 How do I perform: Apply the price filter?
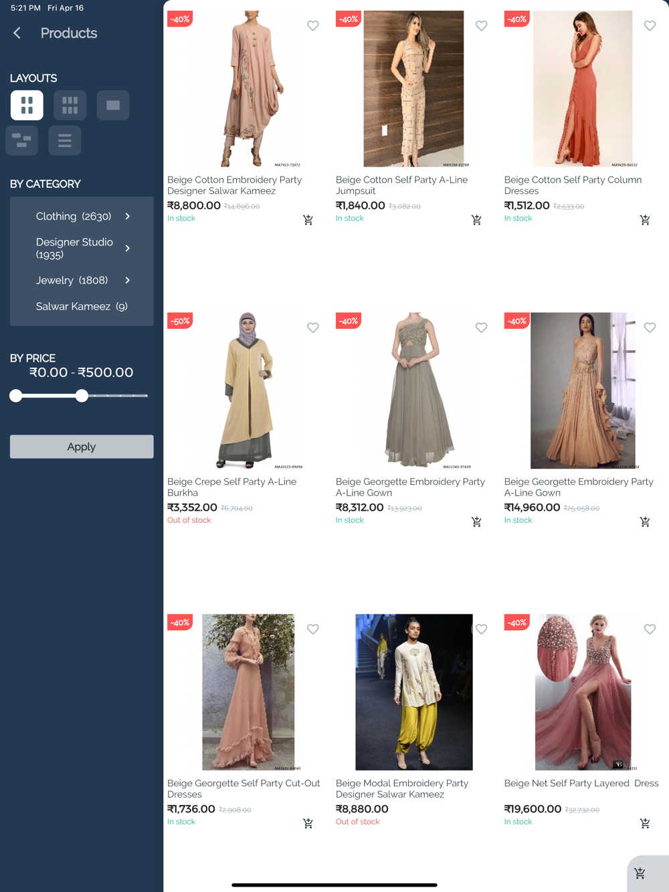pyautogui.click(x=82, y=447)
